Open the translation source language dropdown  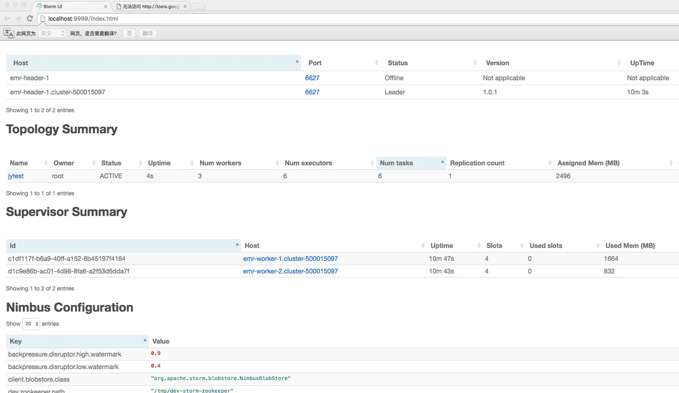pos(52,33)
